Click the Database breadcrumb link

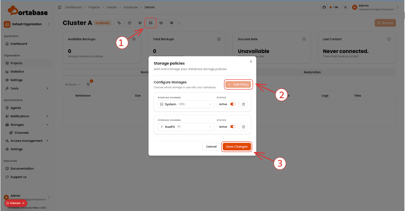(x=131, y=7)
